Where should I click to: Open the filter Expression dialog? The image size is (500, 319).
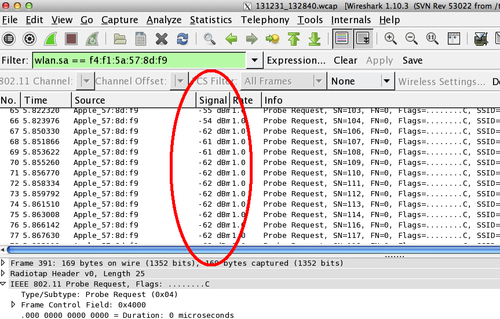tap(296, 61)
